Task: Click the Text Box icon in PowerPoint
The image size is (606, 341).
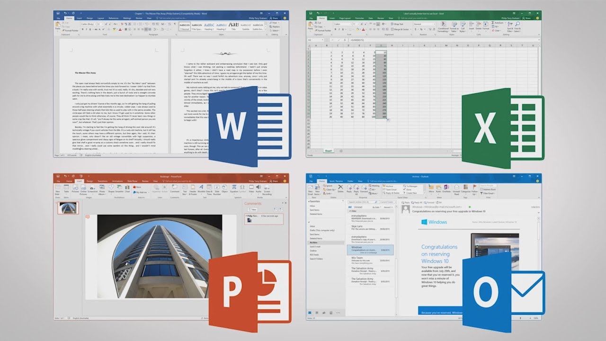Action: pyautogui.click(x=185, y=187)
